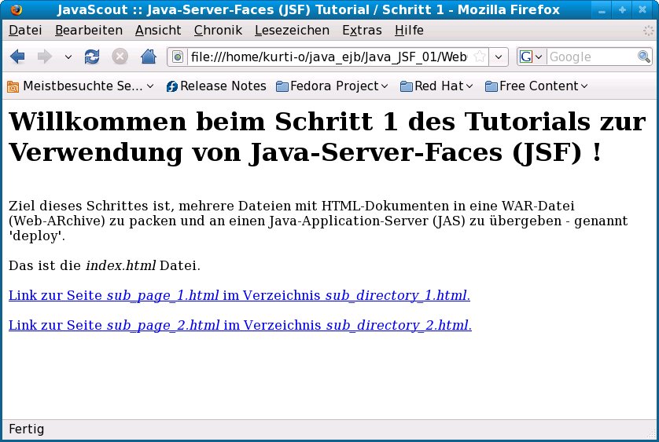This screenshot has width=659, height=442.
Task: Click the Back navigation arrow
Action: coord(17,57)
